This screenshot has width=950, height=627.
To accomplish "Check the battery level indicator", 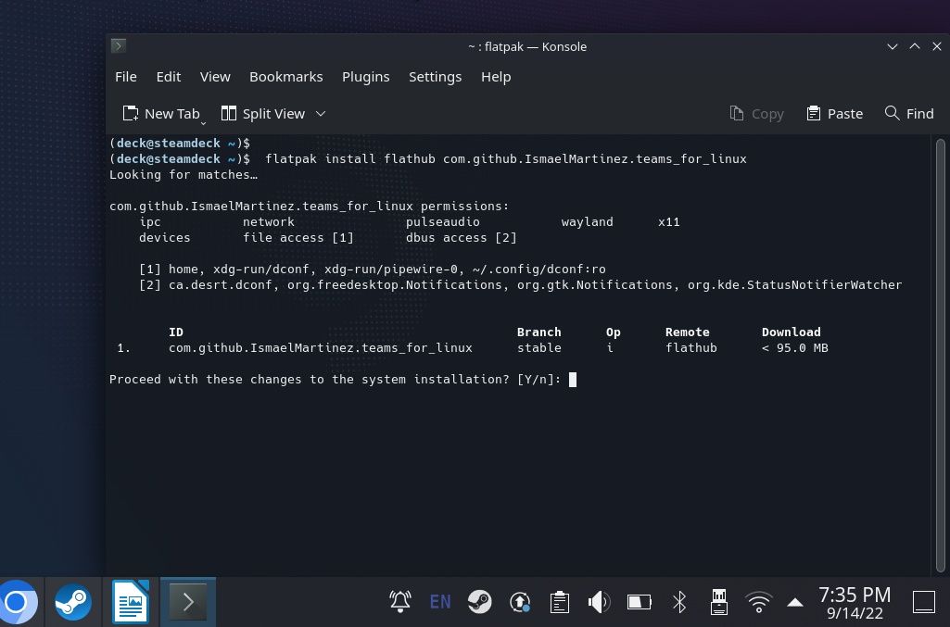I will pyautogui.click(x=639, y=602).
